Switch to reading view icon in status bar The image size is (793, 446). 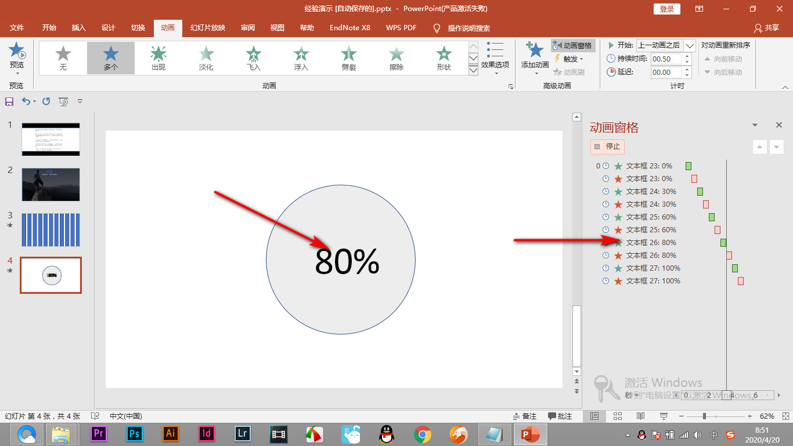click(x=641, y=416)
